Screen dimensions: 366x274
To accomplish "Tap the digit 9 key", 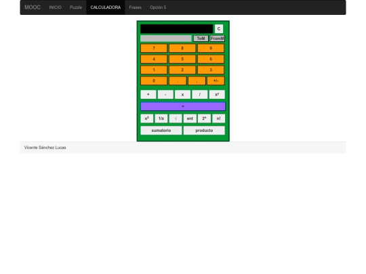I will 211,48.
